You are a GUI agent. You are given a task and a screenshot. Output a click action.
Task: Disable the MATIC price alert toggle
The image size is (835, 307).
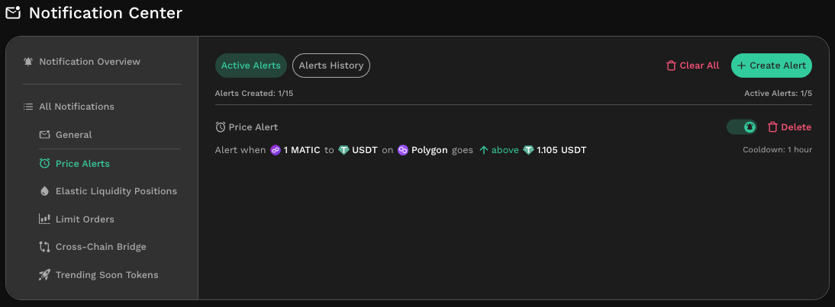tap(742, 127)
